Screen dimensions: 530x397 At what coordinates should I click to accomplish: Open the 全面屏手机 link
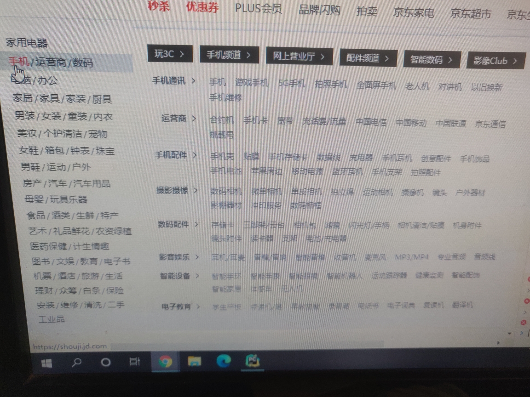coord(376,85)
